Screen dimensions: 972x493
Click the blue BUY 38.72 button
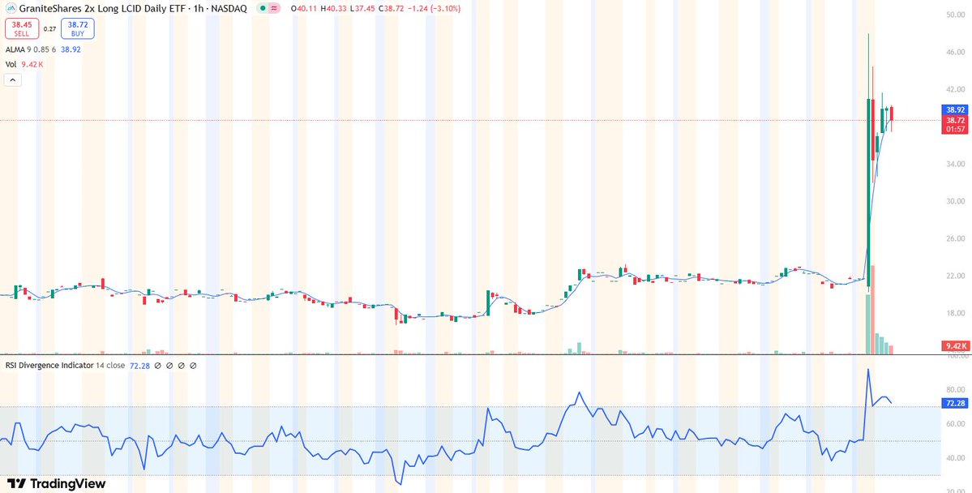[78, 28]
